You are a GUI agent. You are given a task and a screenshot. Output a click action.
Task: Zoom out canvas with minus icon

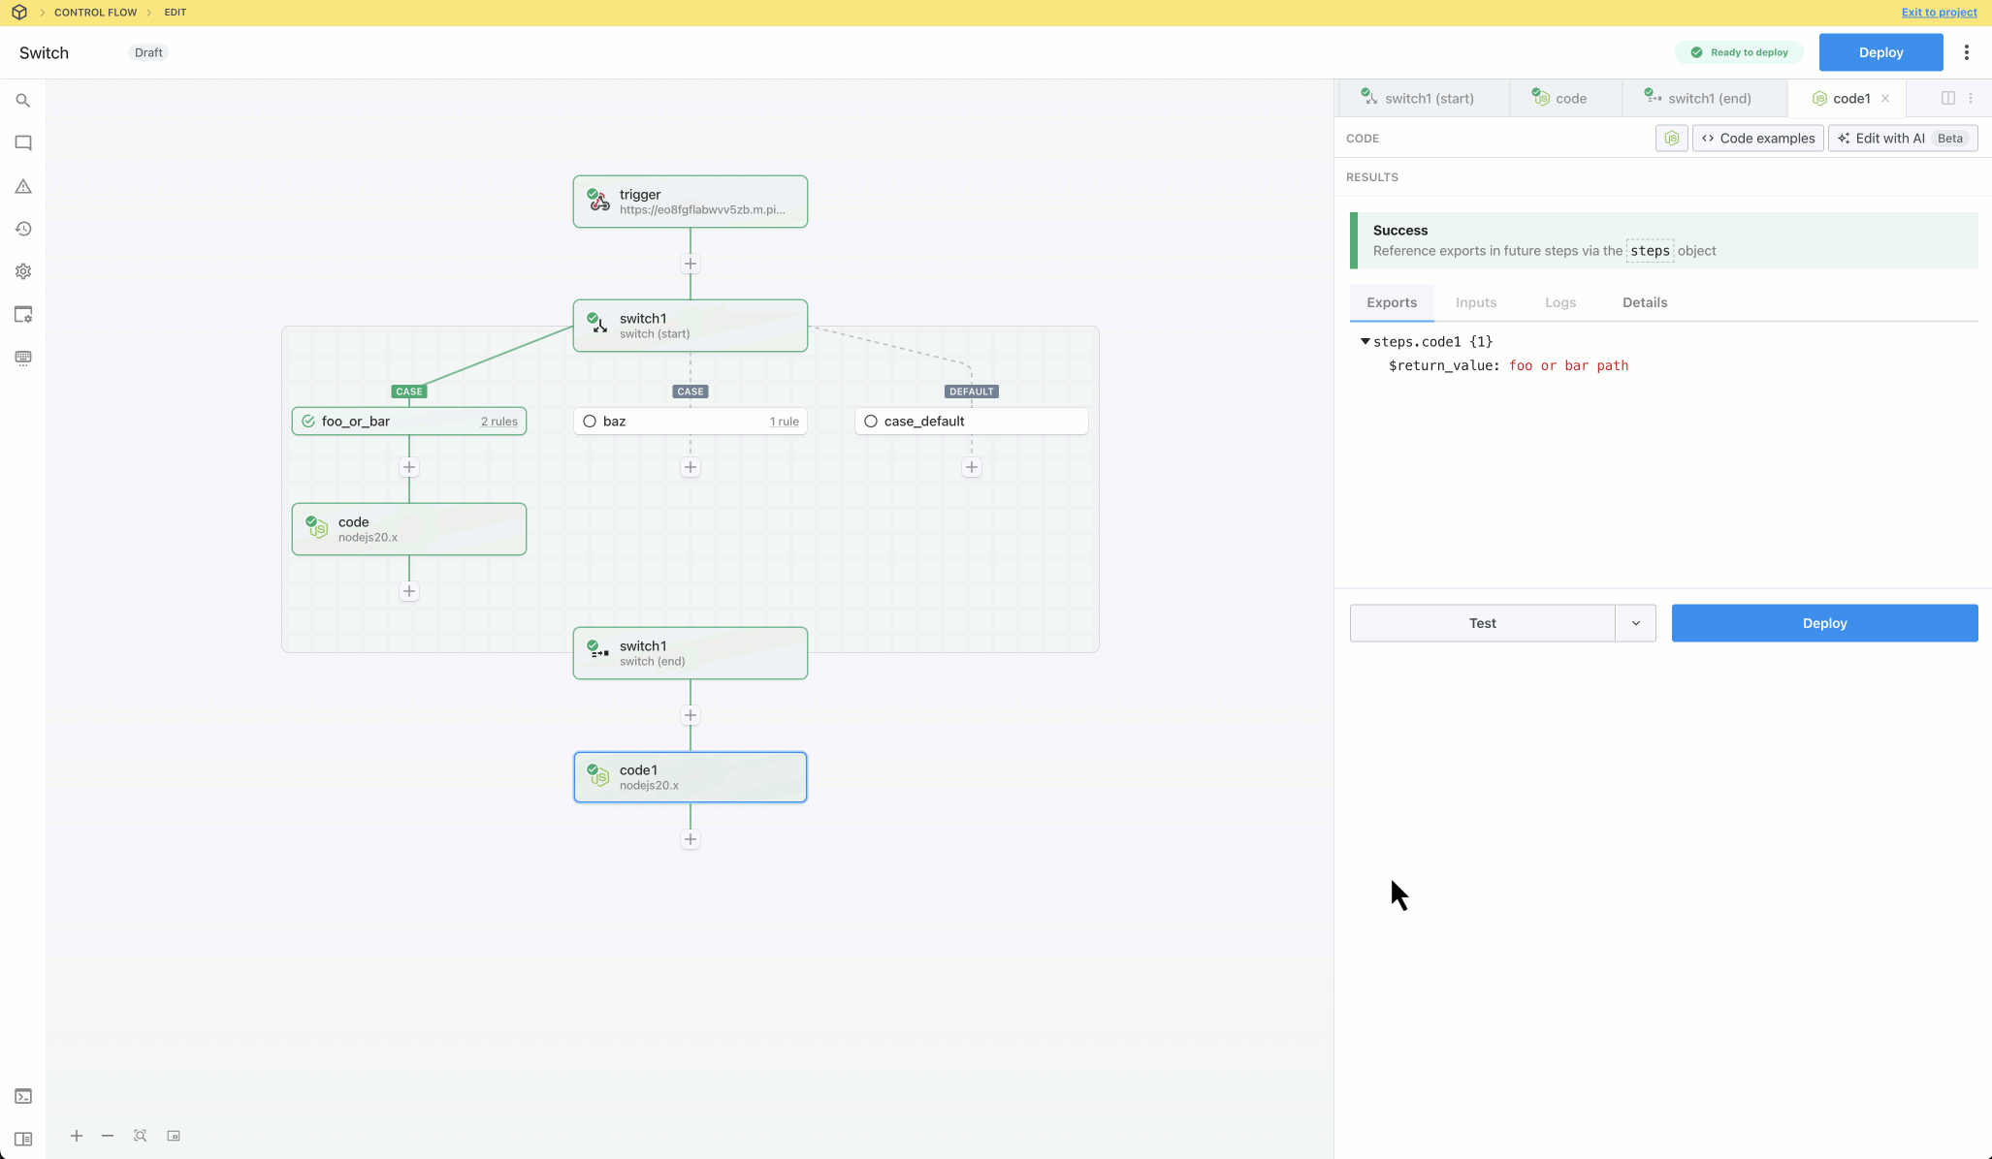pos(108,1136)
